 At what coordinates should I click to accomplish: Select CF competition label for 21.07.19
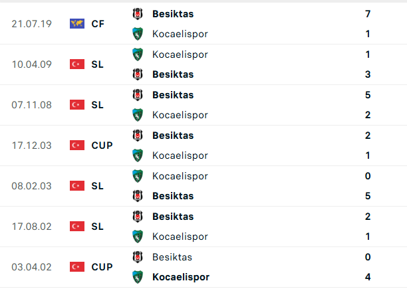(98, 24)
